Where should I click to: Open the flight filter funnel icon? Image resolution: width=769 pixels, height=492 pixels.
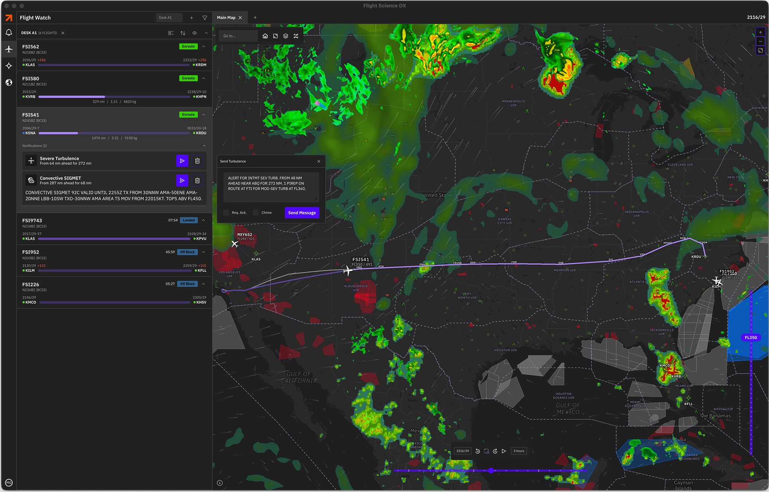pyautogui.click(x=205, y=18)
